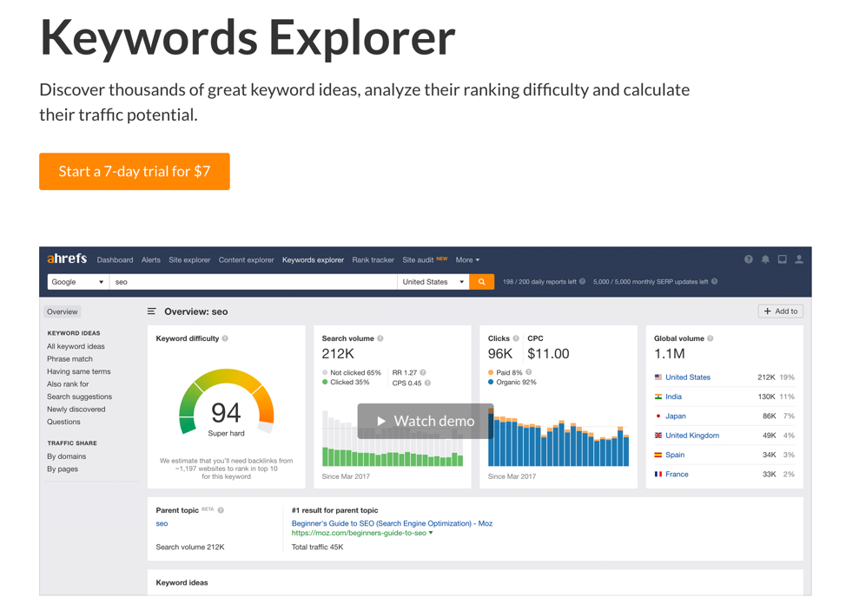Click the help icon next to Clicks
Image resolution: width=846 pixels, height=616 pixels.
click(x=516, y=338)
